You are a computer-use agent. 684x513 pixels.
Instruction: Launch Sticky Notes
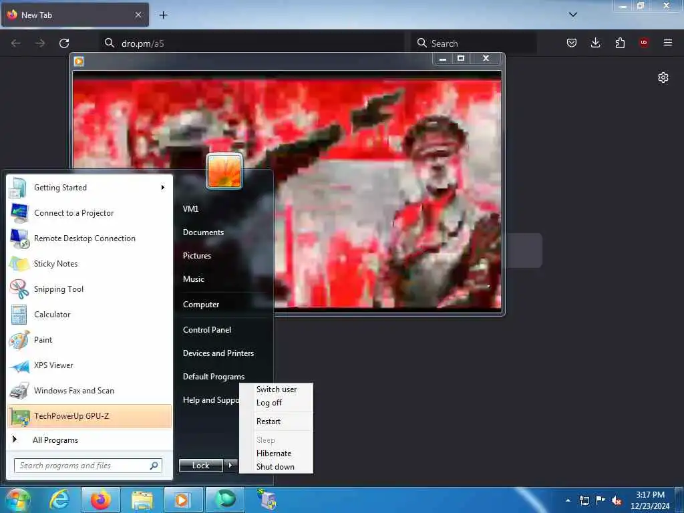pos(90,263)
